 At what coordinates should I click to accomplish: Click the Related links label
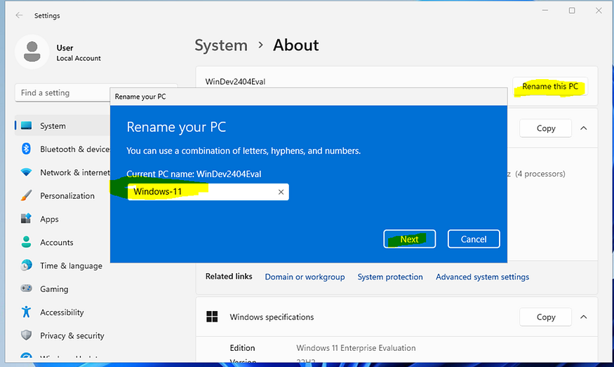click(229, 277)
